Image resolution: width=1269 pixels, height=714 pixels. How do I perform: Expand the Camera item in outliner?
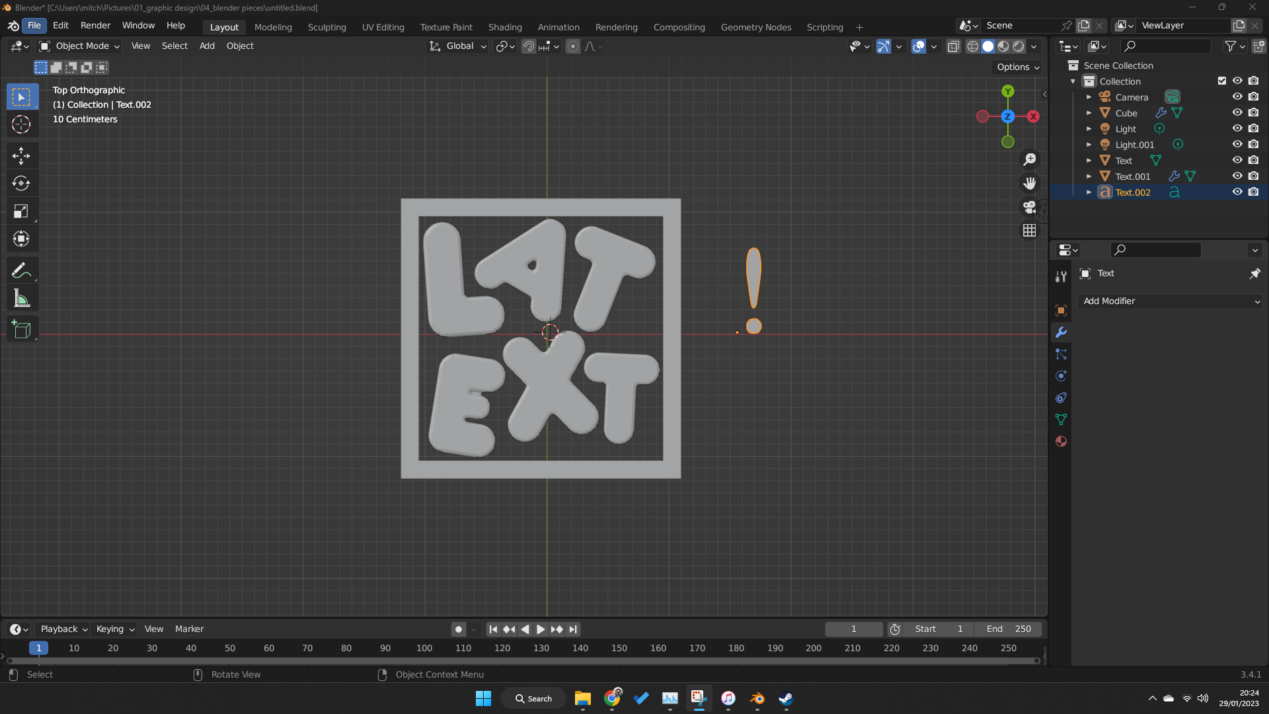[x=1089, y=97]
